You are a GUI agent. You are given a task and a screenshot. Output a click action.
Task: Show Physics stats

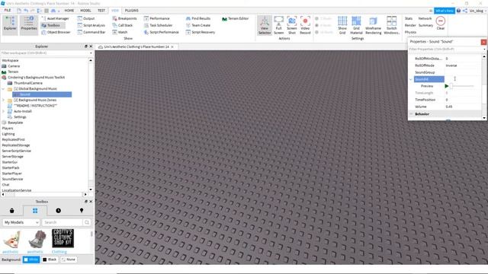(x=410, y=32)
